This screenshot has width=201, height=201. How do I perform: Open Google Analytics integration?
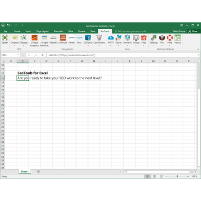pos(34,41)
